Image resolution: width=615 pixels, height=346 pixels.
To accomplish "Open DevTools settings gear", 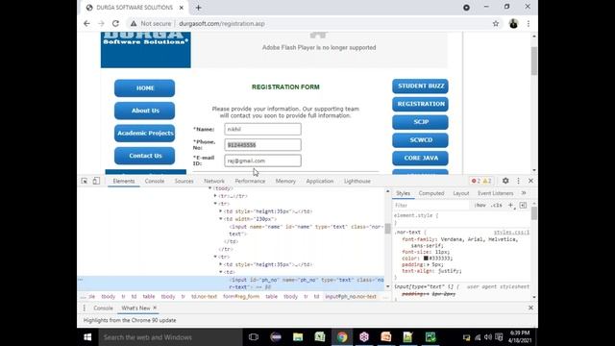I will point(505,181).
